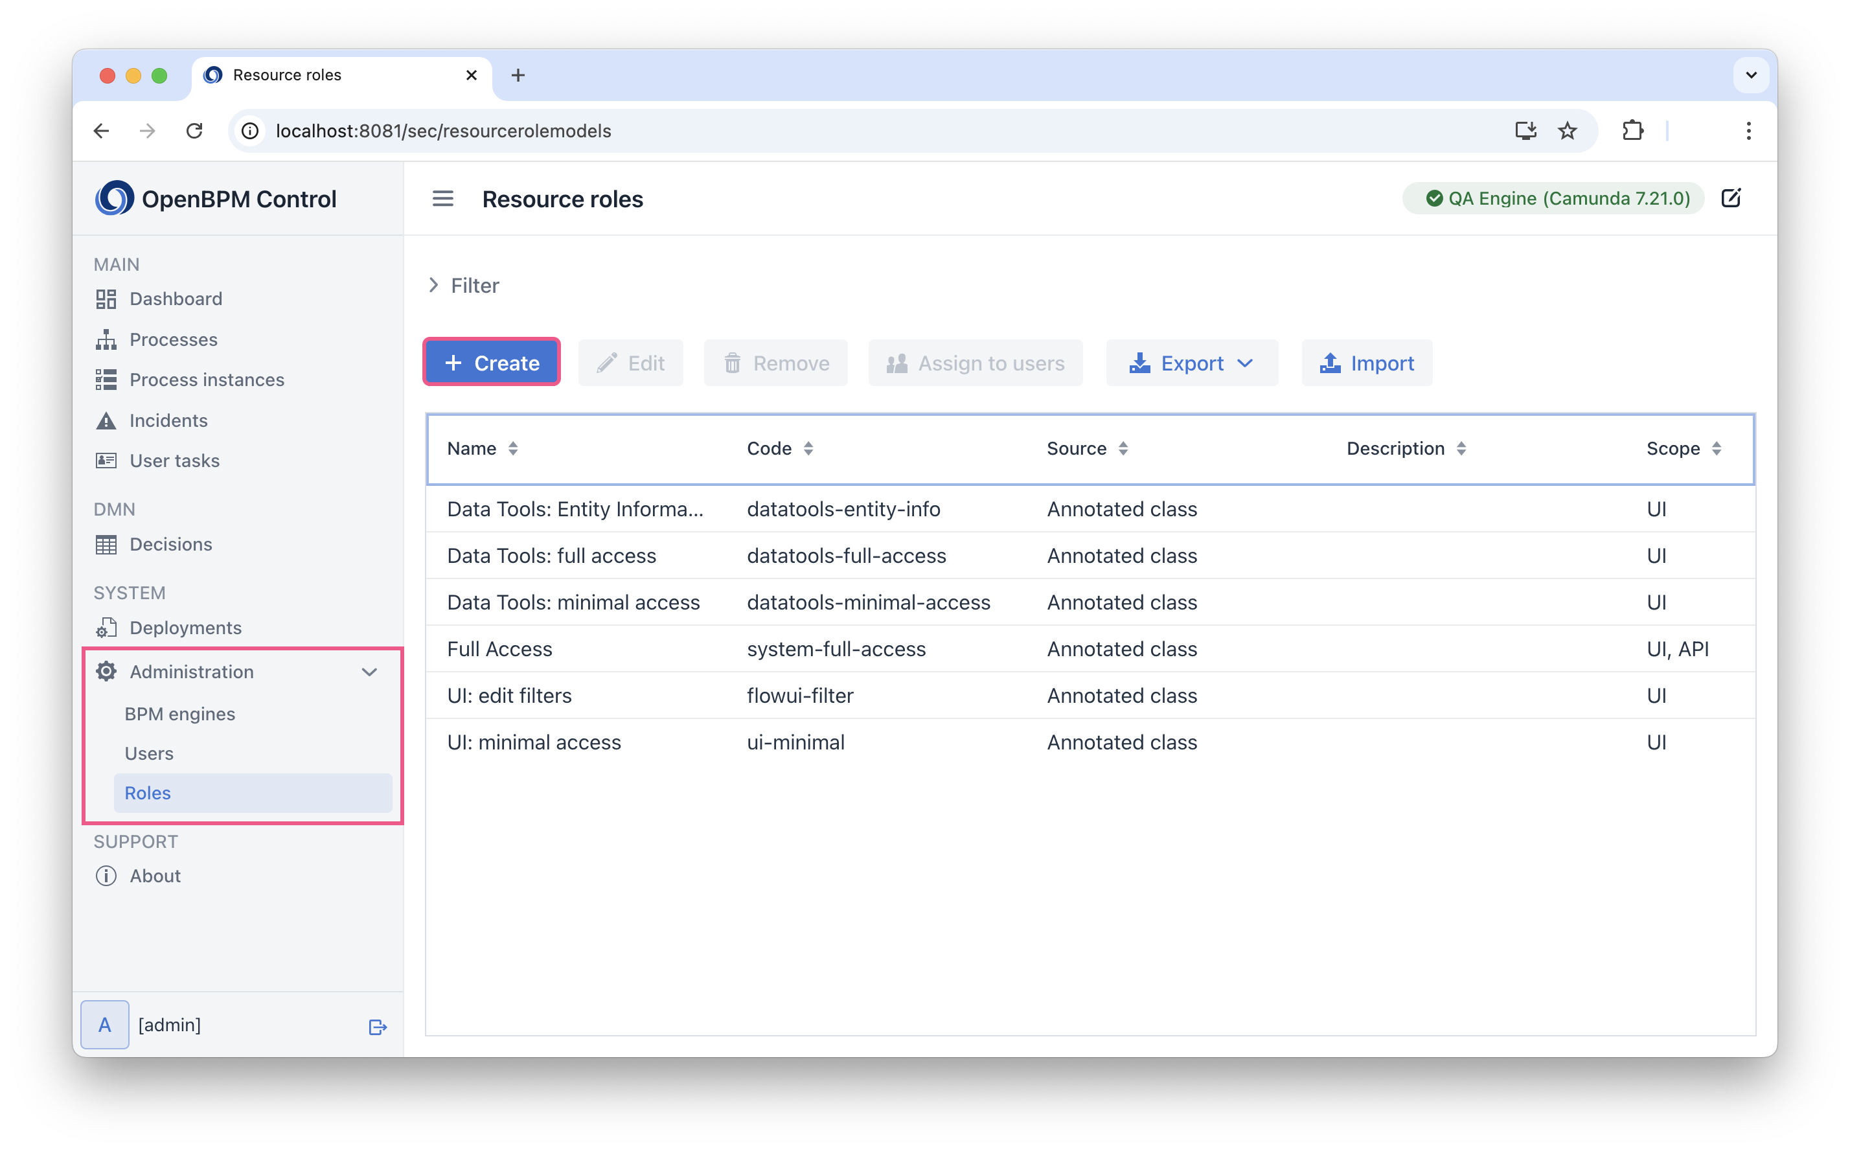The height and width of the screenshot is (1153, 1850).
Task: Close the Resource roles browser tab
Action: pyautogui.click(x=472, y=74)
